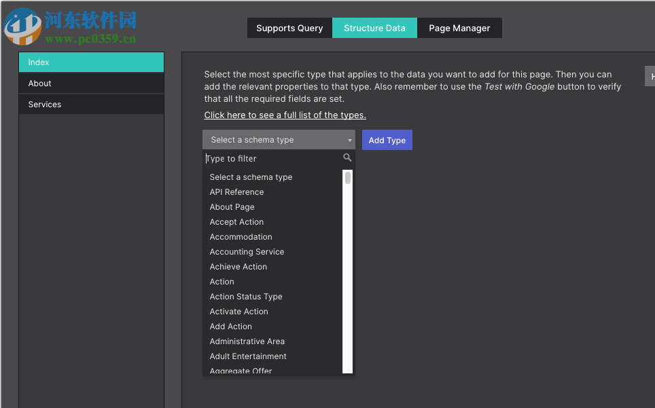Select About Page from the schema list

(x=232, y=206)
